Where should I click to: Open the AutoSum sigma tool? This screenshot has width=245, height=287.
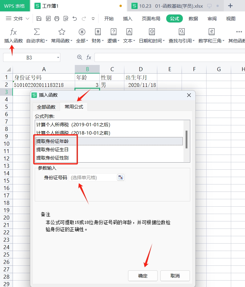pos(37,32)
